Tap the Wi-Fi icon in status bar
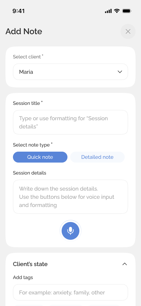Screen dimensions: 141x306 117,11
